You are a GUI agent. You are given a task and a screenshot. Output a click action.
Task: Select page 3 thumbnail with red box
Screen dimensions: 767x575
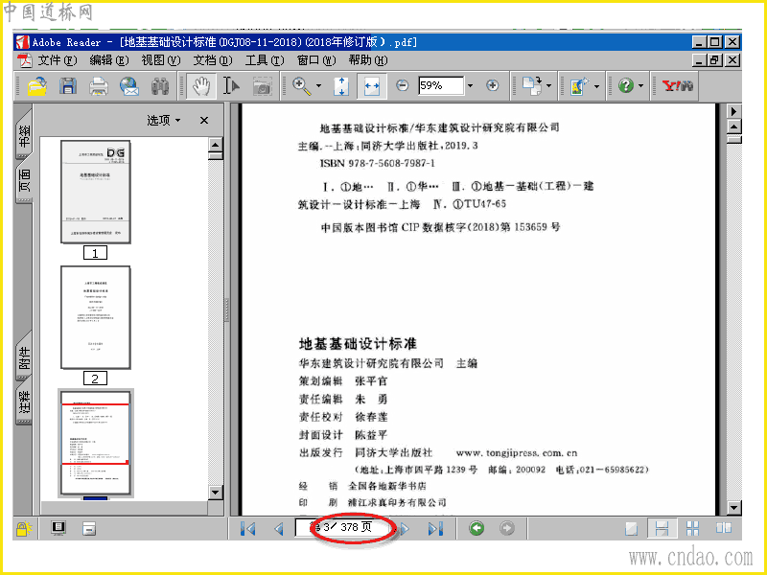pos(95,443)
